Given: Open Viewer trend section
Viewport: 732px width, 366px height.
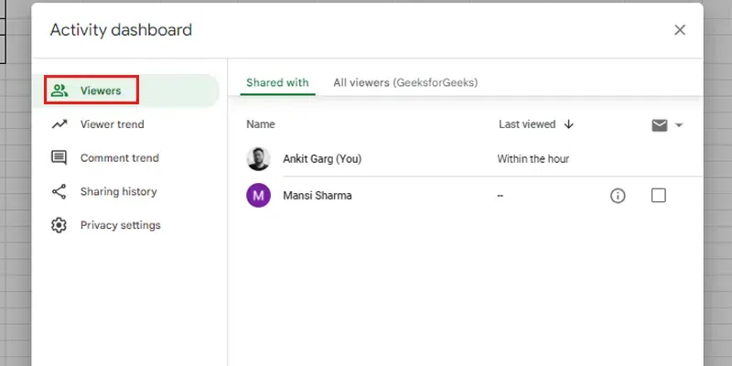Looking at the screenshot, I should coord(112,124).
